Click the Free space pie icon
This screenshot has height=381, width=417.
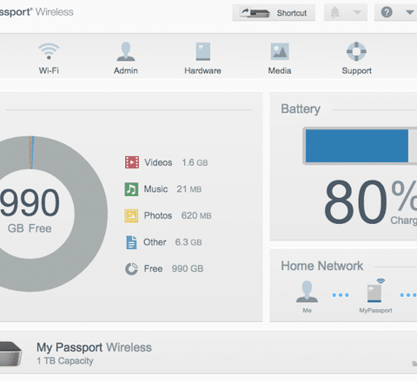[x=131, y=269]
